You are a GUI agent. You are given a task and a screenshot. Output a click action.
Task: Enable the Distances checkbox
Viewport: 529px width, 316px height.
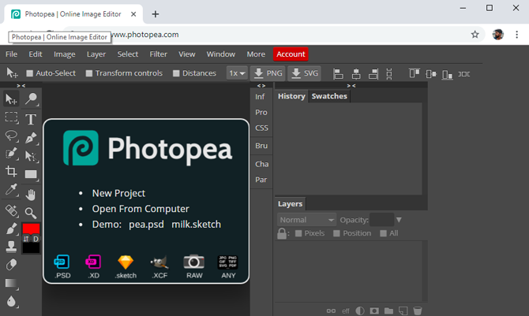pos(176,73)
